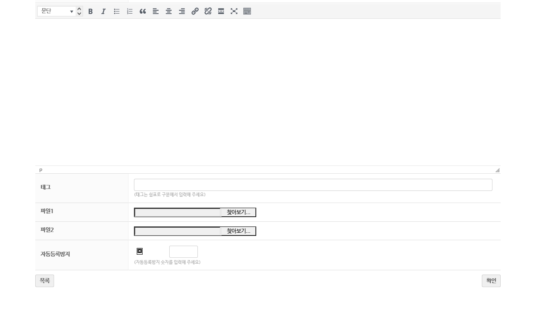Toggle italic formatting in editor toolbar
Viewport: 541px width, 318px height.
coord(103,11)
